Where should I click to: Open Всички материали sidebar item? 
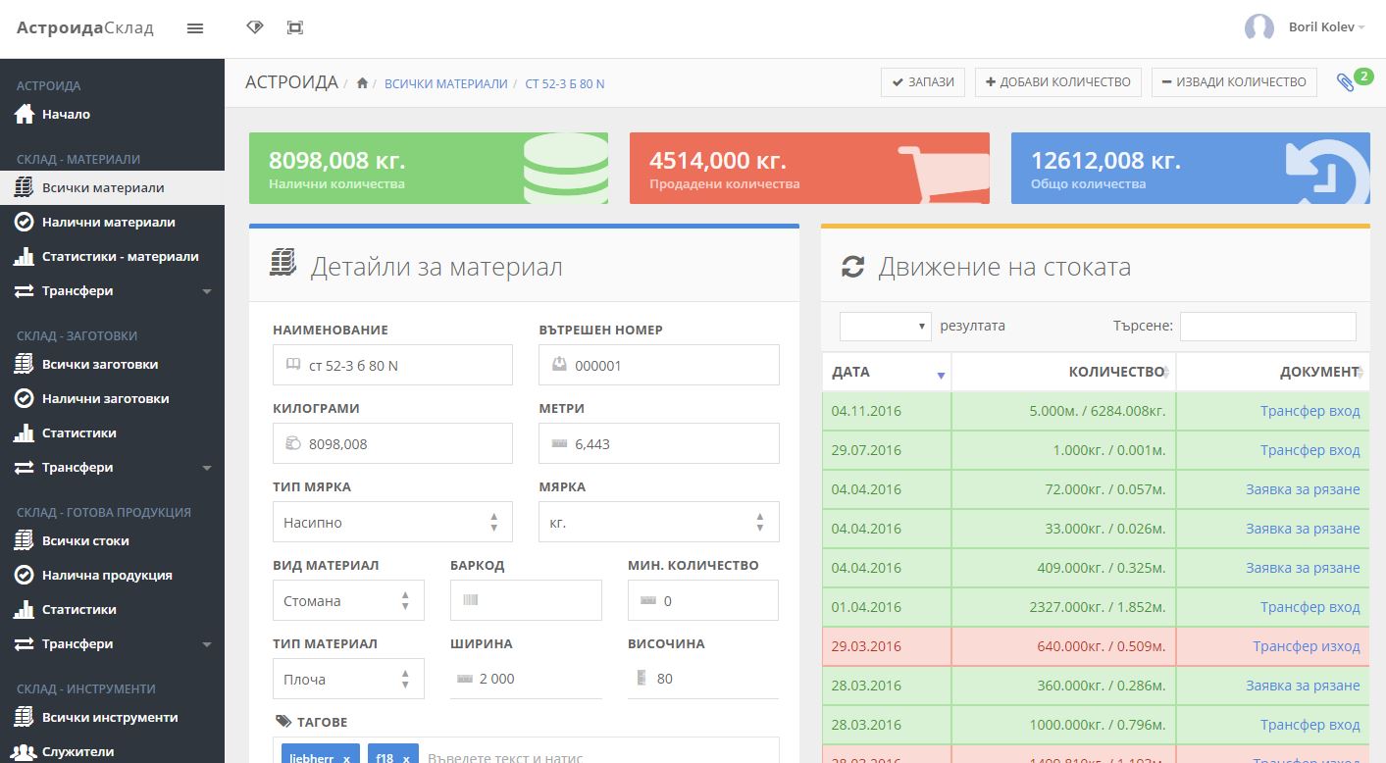click(112, 188)
